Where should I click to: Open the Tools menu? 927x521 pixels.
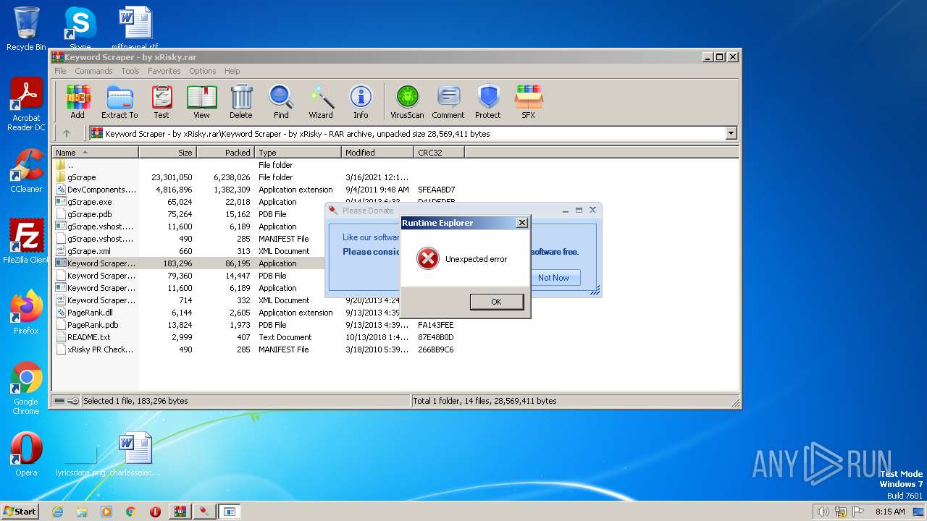130,71
